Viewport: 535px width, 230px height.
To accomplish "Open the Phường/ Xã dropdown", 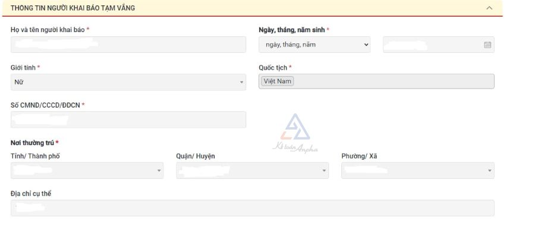I will coord(418,171).
